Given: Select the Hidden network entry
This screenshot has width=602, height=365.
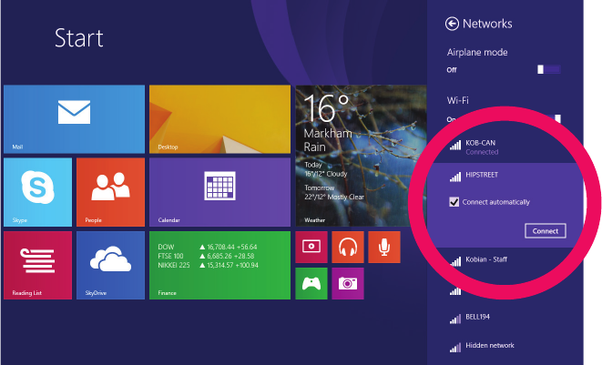Looking at the screenshot, I should click(505, 346).
